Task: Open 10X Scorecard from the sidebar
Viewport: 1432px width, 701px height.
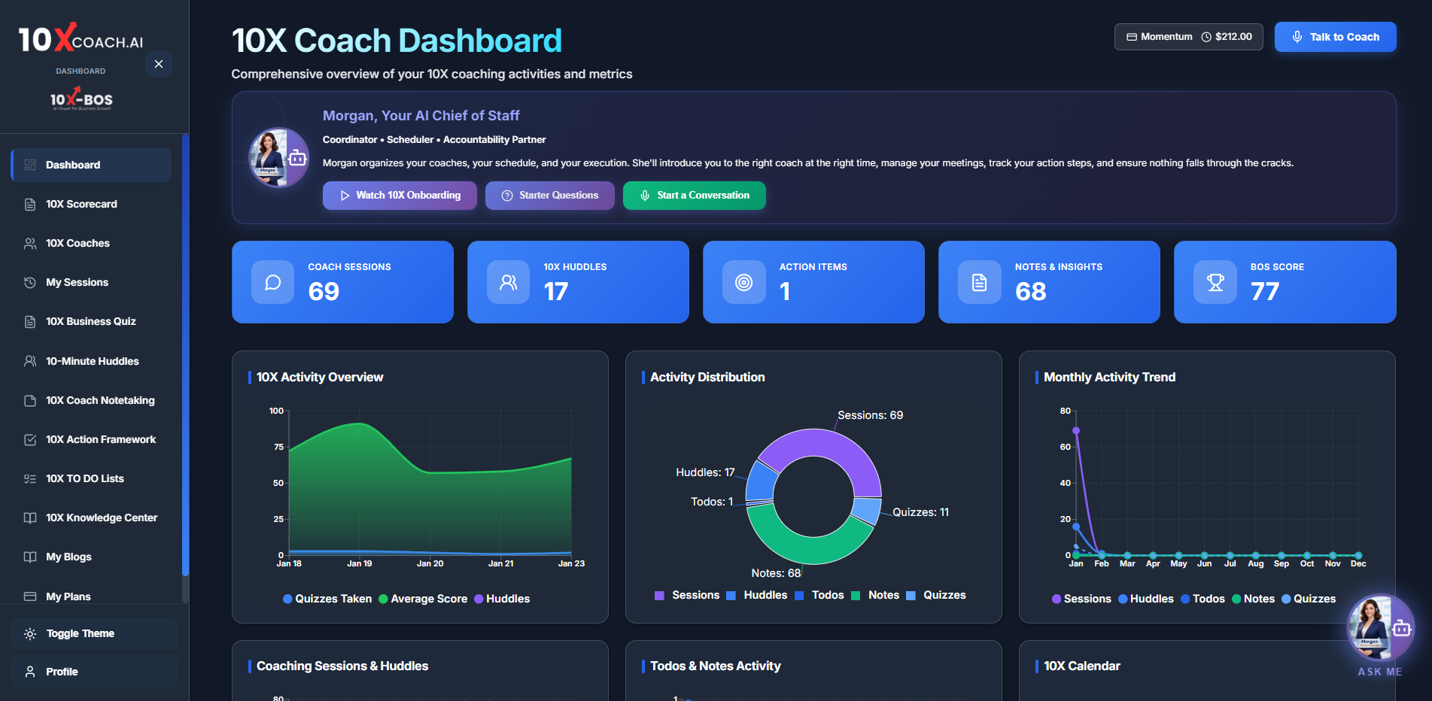Action: pyautogui.click(x=81, y=204)
